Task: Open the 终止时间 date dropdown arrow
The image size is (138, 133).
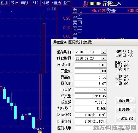Action: (104, 58)
